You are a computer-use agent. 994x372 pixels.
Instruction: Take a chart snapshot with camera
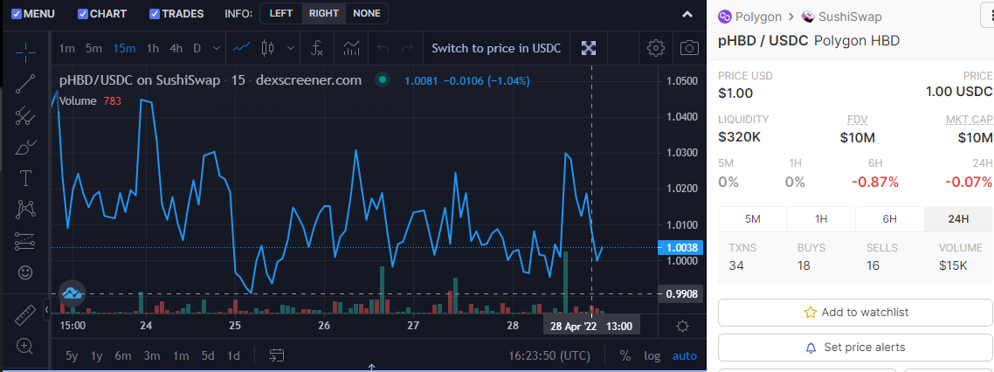point(690,48)
